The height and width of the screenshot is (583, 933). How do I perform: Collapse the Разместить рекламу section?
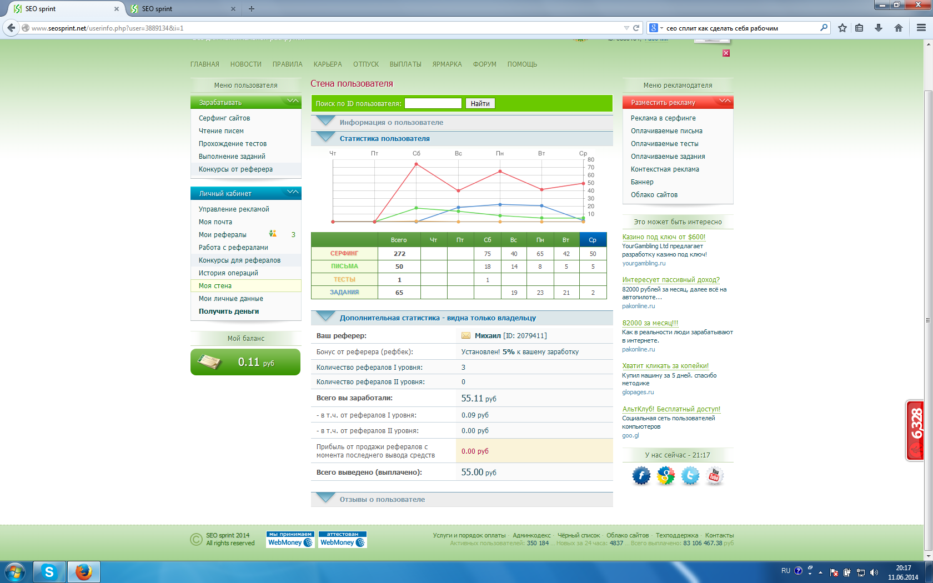(x=725, y=102)
